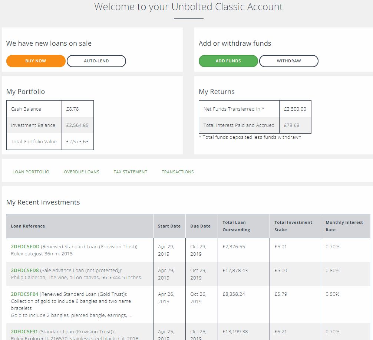Screen dimensions: 373x340
Task: Open loan reference 2DFDC5F91
Action: coord(24,332)
